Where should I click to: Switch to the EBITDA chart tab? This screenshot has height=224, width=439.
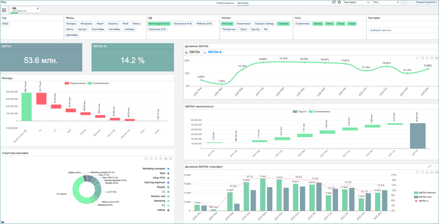click(193, 52)
